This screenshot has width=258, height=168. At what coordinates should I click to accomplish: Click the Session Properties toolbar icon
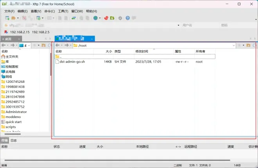38,18
